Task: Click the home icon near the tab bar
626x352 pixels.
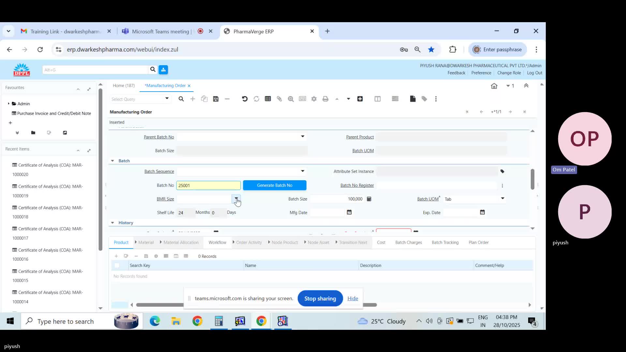Action: tap(494, 86)
